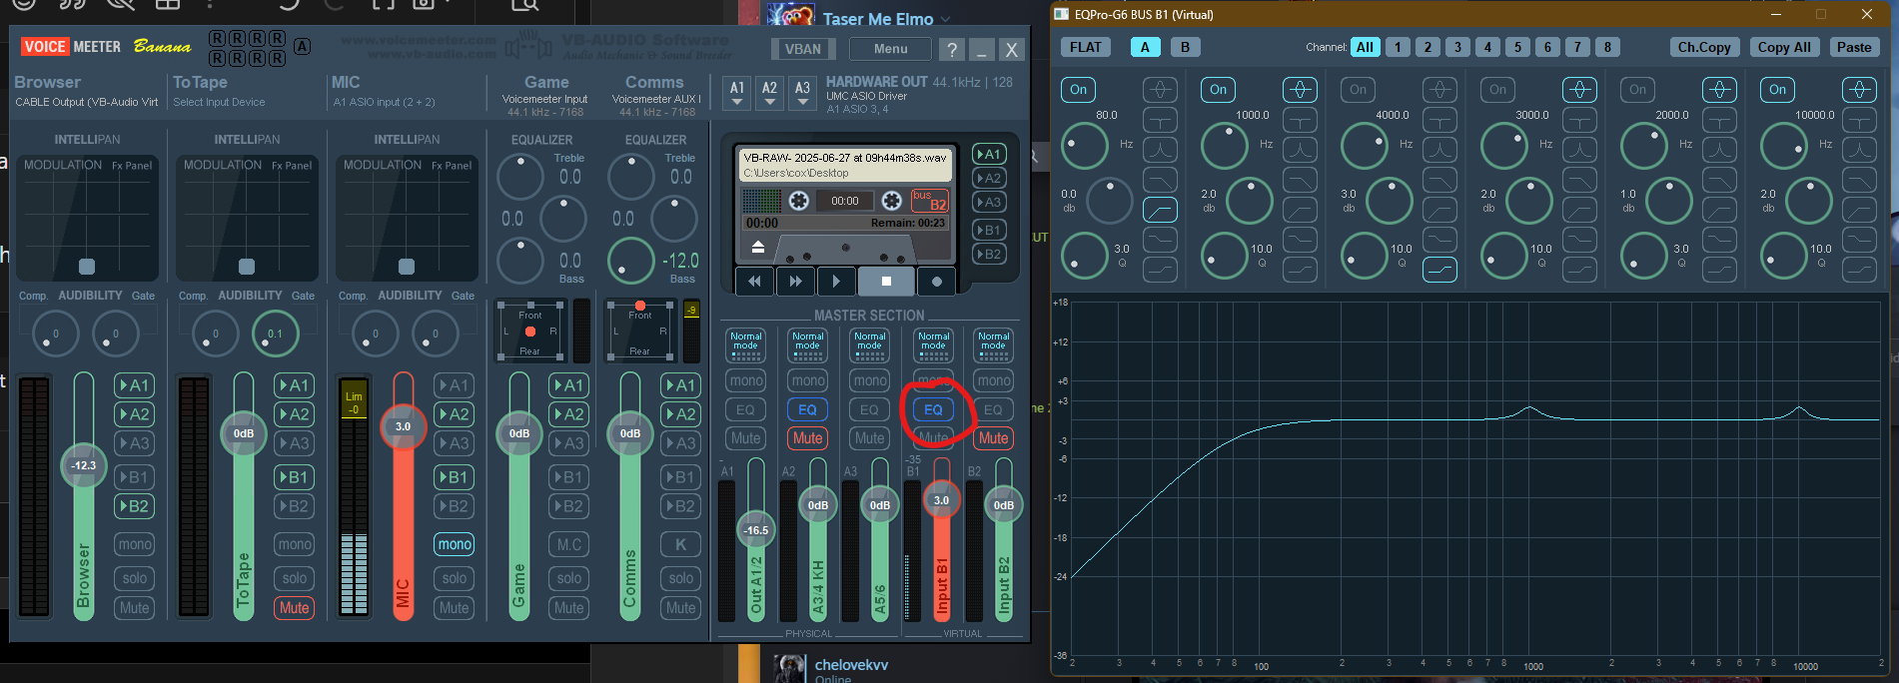Click peaking filter icon on 10000 Hz band
The width and height of the screenshot is (1899, 683).
click(1859, 90)
